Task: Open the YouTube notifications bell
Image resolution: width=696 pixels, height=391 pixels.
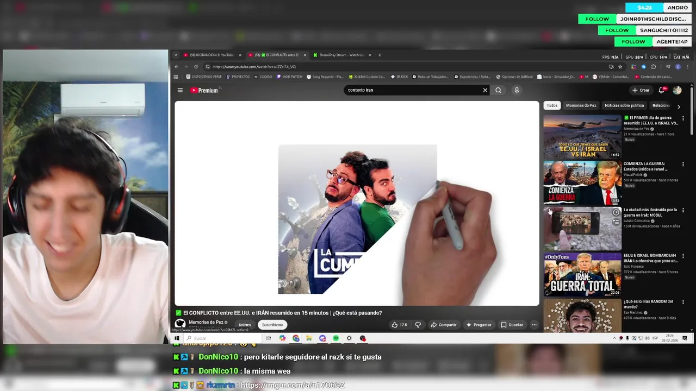Action: click(x=662, y=90)
